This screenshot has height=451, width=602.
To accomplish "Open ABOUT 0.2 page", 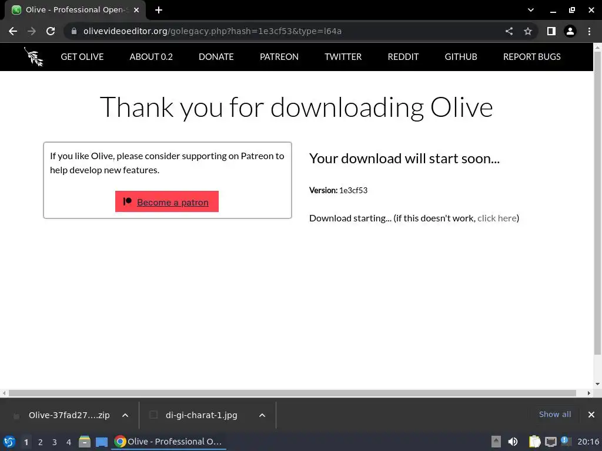I will [x=151, y=57].
